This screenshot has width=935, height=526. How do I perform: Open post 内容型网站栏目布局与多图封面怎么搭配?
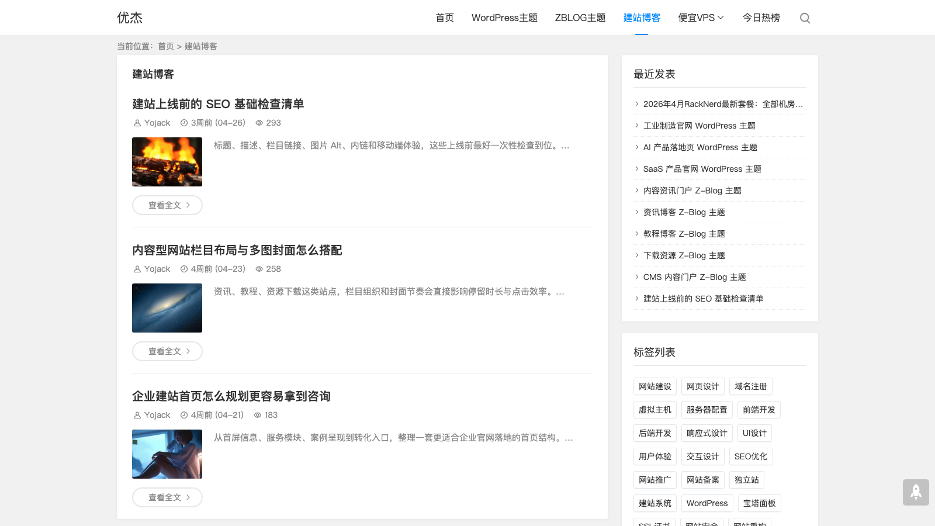(237, 250)
